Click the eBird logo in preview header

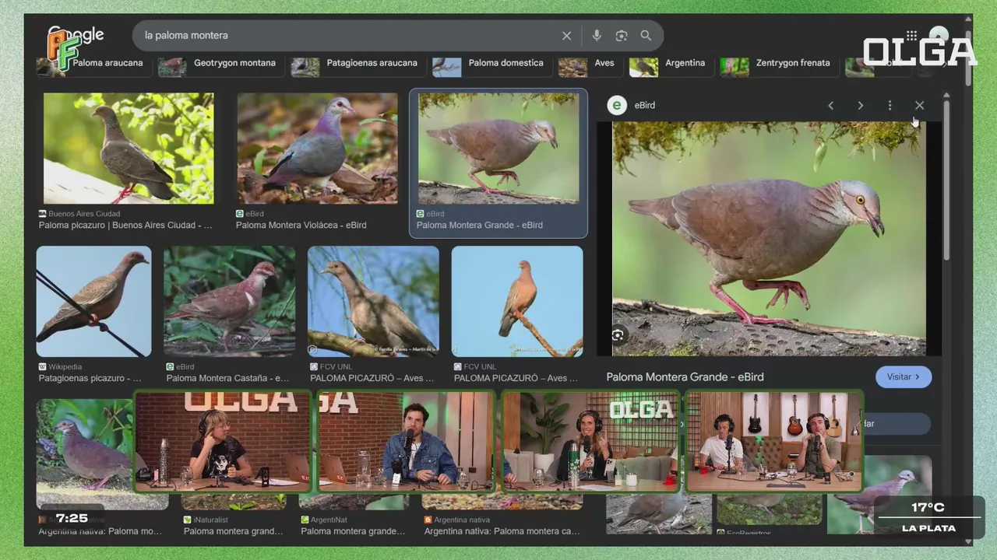coord(617,105)
